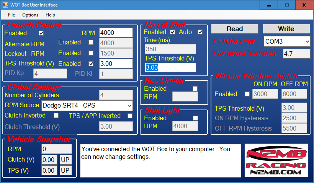Open the Help menu
The height and width of the screenshot is (183, 314).
pos(50,15)
